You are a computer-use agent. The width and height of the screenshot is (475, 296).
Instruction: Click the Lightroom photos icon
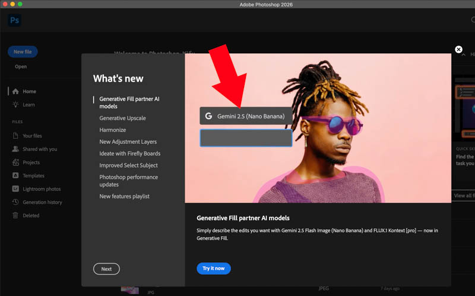pos(15,189)
